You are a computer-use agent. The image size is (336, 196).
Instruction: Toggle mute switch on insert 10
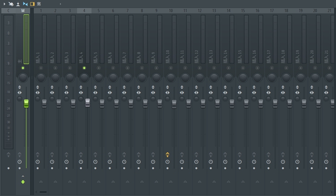(x=171, y=68)
